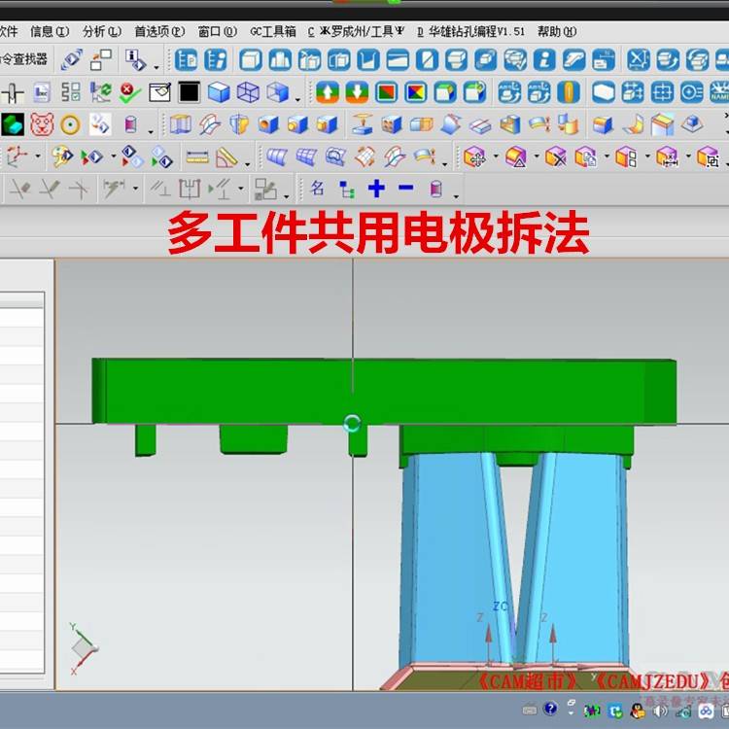Click the red X green checkmark icon
Screen dimensions: 729x729
129,93
